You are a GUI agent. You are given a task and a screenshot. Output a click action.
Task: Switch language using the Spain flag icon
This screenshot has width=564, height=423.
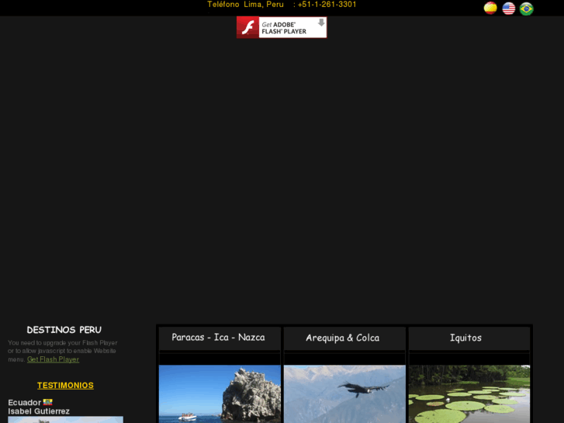[490, 8]
